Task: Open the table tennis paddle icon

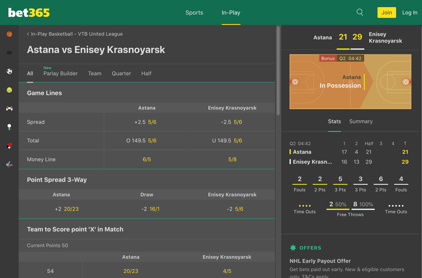Action: [9, 164]
